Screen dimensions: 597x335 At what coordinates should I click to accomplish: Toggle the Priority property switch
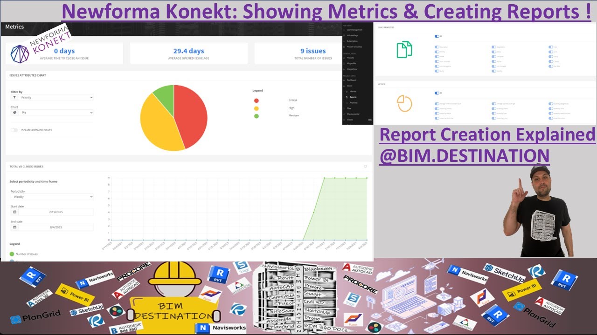[x=437, y=52]
